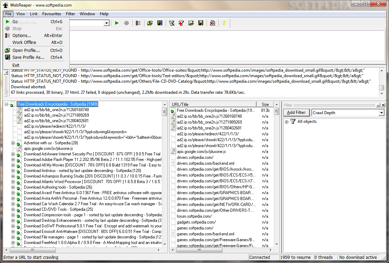The image size is (389, 263).
Task: Click the yellow question mark help icon
Action: click(224, 23)
